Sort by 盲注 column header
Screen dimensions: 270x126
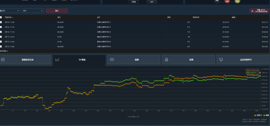pyautogui.click(x=59, y=18)
